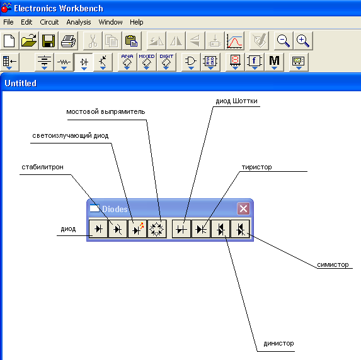Open the Sources parts bin
The width and height of the screenshot is (361, 360).
click(44, 62)
